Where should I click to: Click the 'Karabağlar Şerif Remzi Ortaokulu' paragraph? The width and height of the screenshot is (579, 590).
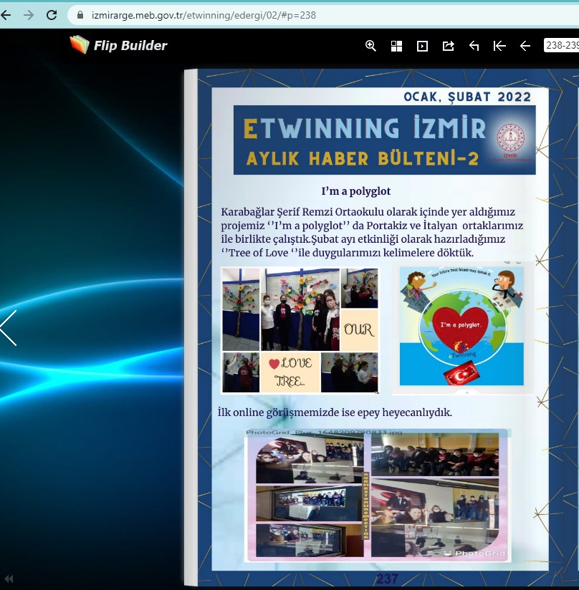pos(372,232)
